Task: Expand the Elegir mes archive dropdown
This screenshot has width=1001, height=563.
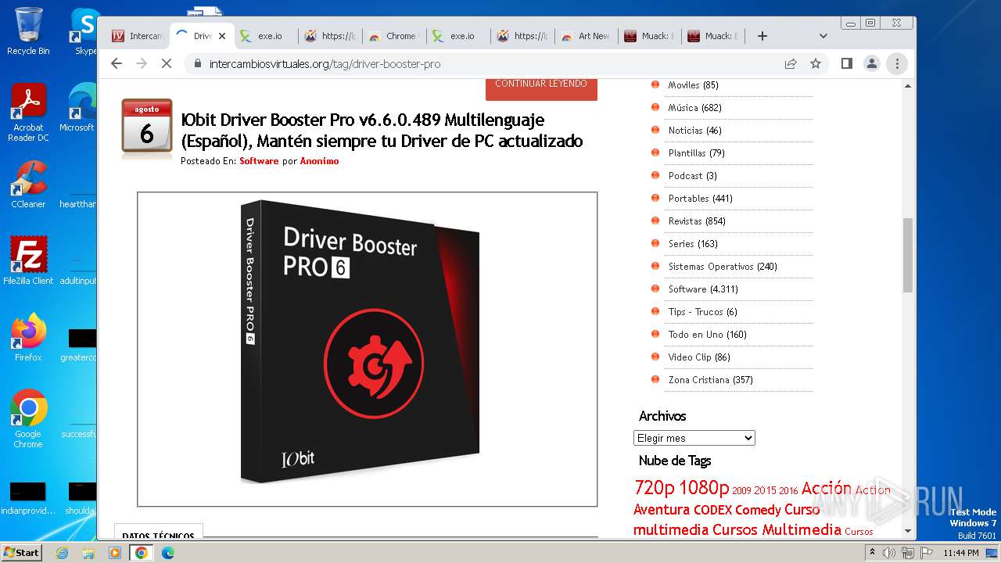Action: 694,438
